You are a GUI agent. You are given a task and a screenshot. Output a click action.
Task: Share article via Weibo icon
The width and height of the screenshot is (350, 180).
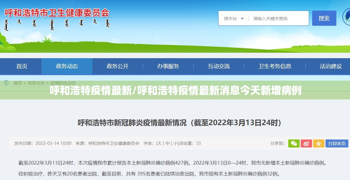click(x=306, y=143)
